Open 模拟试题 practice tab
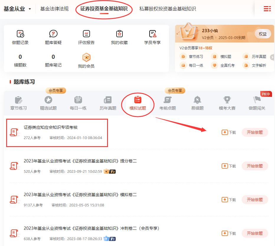 138,103
